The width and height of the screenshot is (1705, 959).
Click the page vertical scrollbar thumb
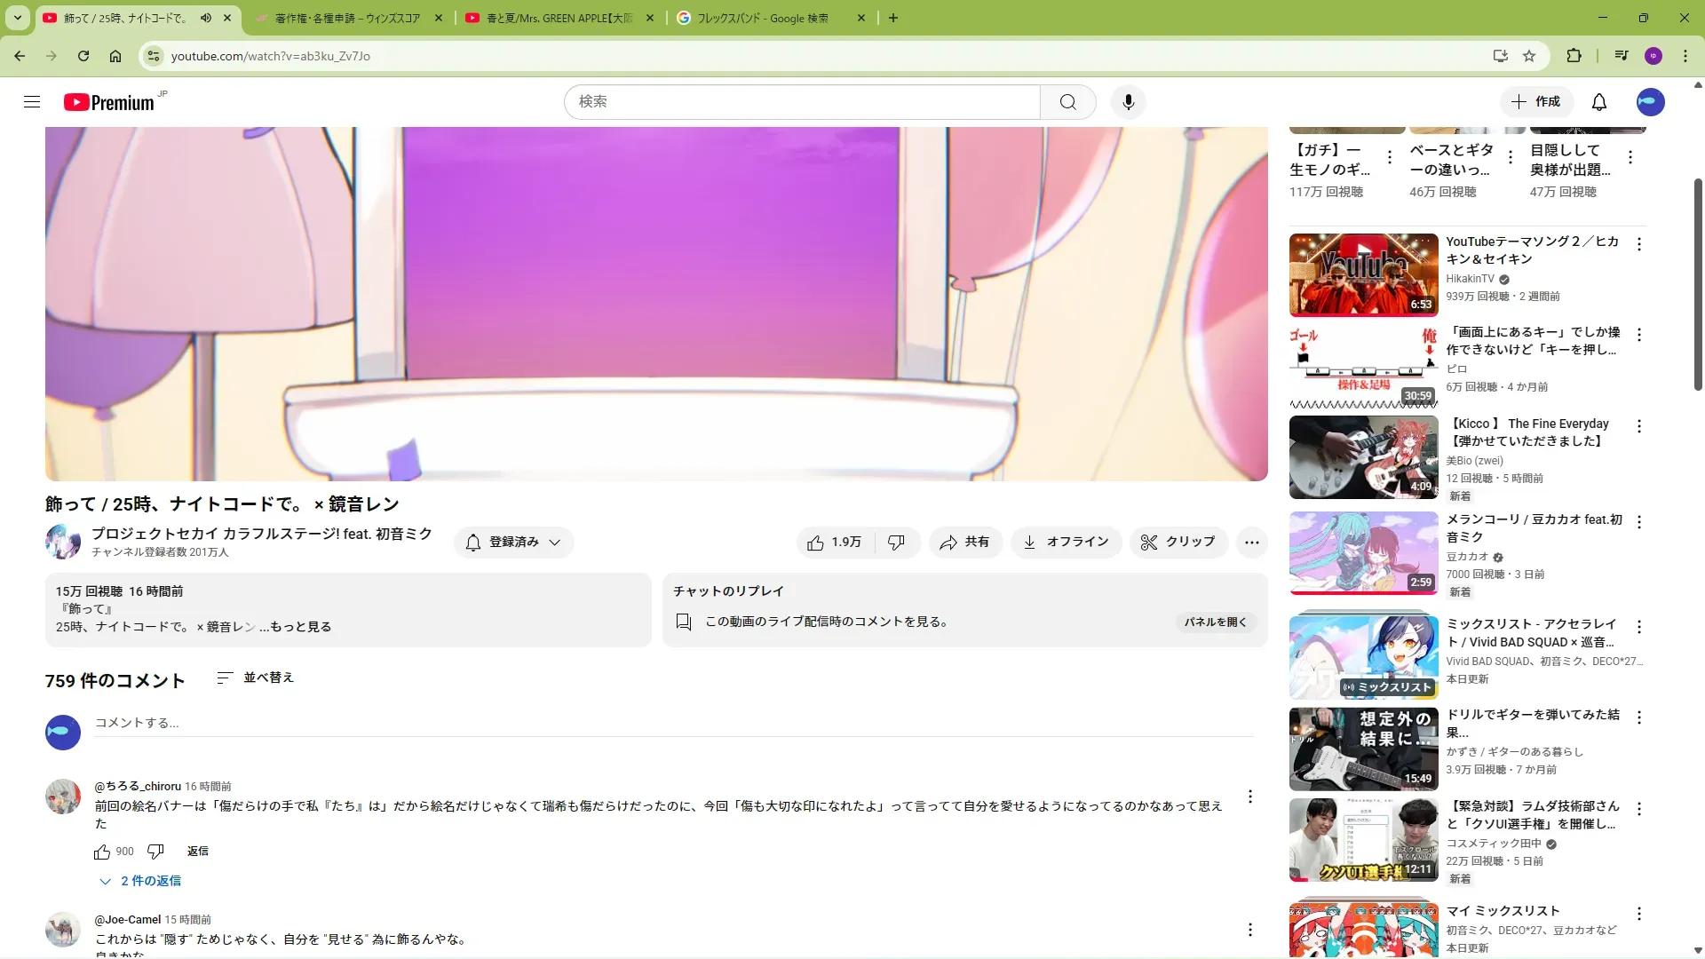tap(1698, 284)
